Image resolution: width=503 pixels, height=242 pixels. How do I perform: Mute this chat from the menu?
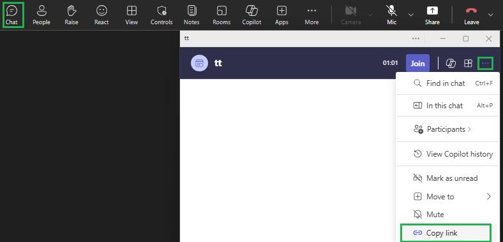[x=448, y=215]
